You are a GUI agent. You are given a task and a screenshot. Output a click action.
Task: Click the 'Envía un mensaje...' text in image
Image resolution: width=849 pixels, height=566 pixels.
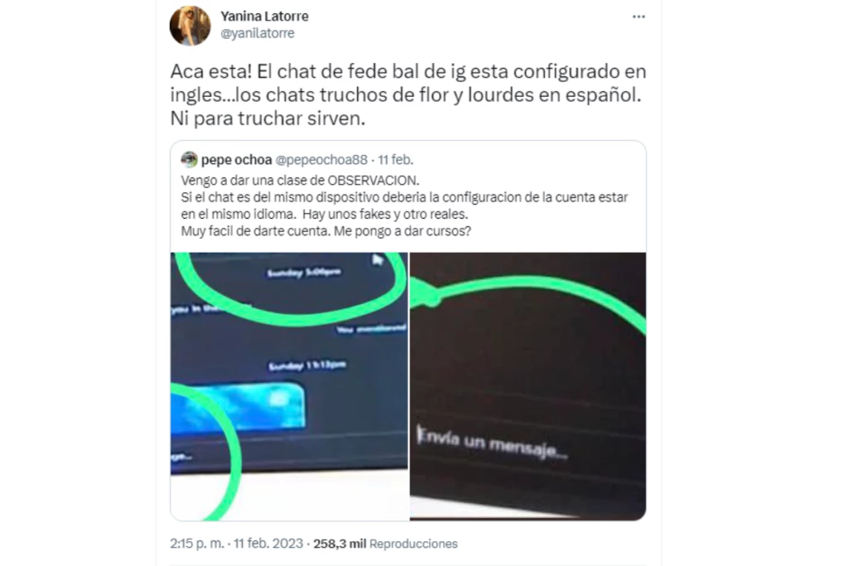pos(492,443)
